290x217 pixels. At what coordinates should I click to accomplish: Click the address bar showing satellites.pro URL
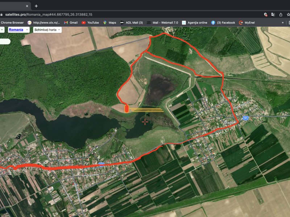tap(109, 14)
